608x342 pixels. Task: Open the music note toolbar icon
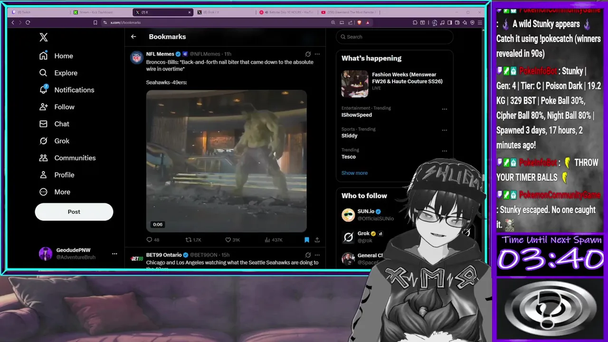coord(442,22)
